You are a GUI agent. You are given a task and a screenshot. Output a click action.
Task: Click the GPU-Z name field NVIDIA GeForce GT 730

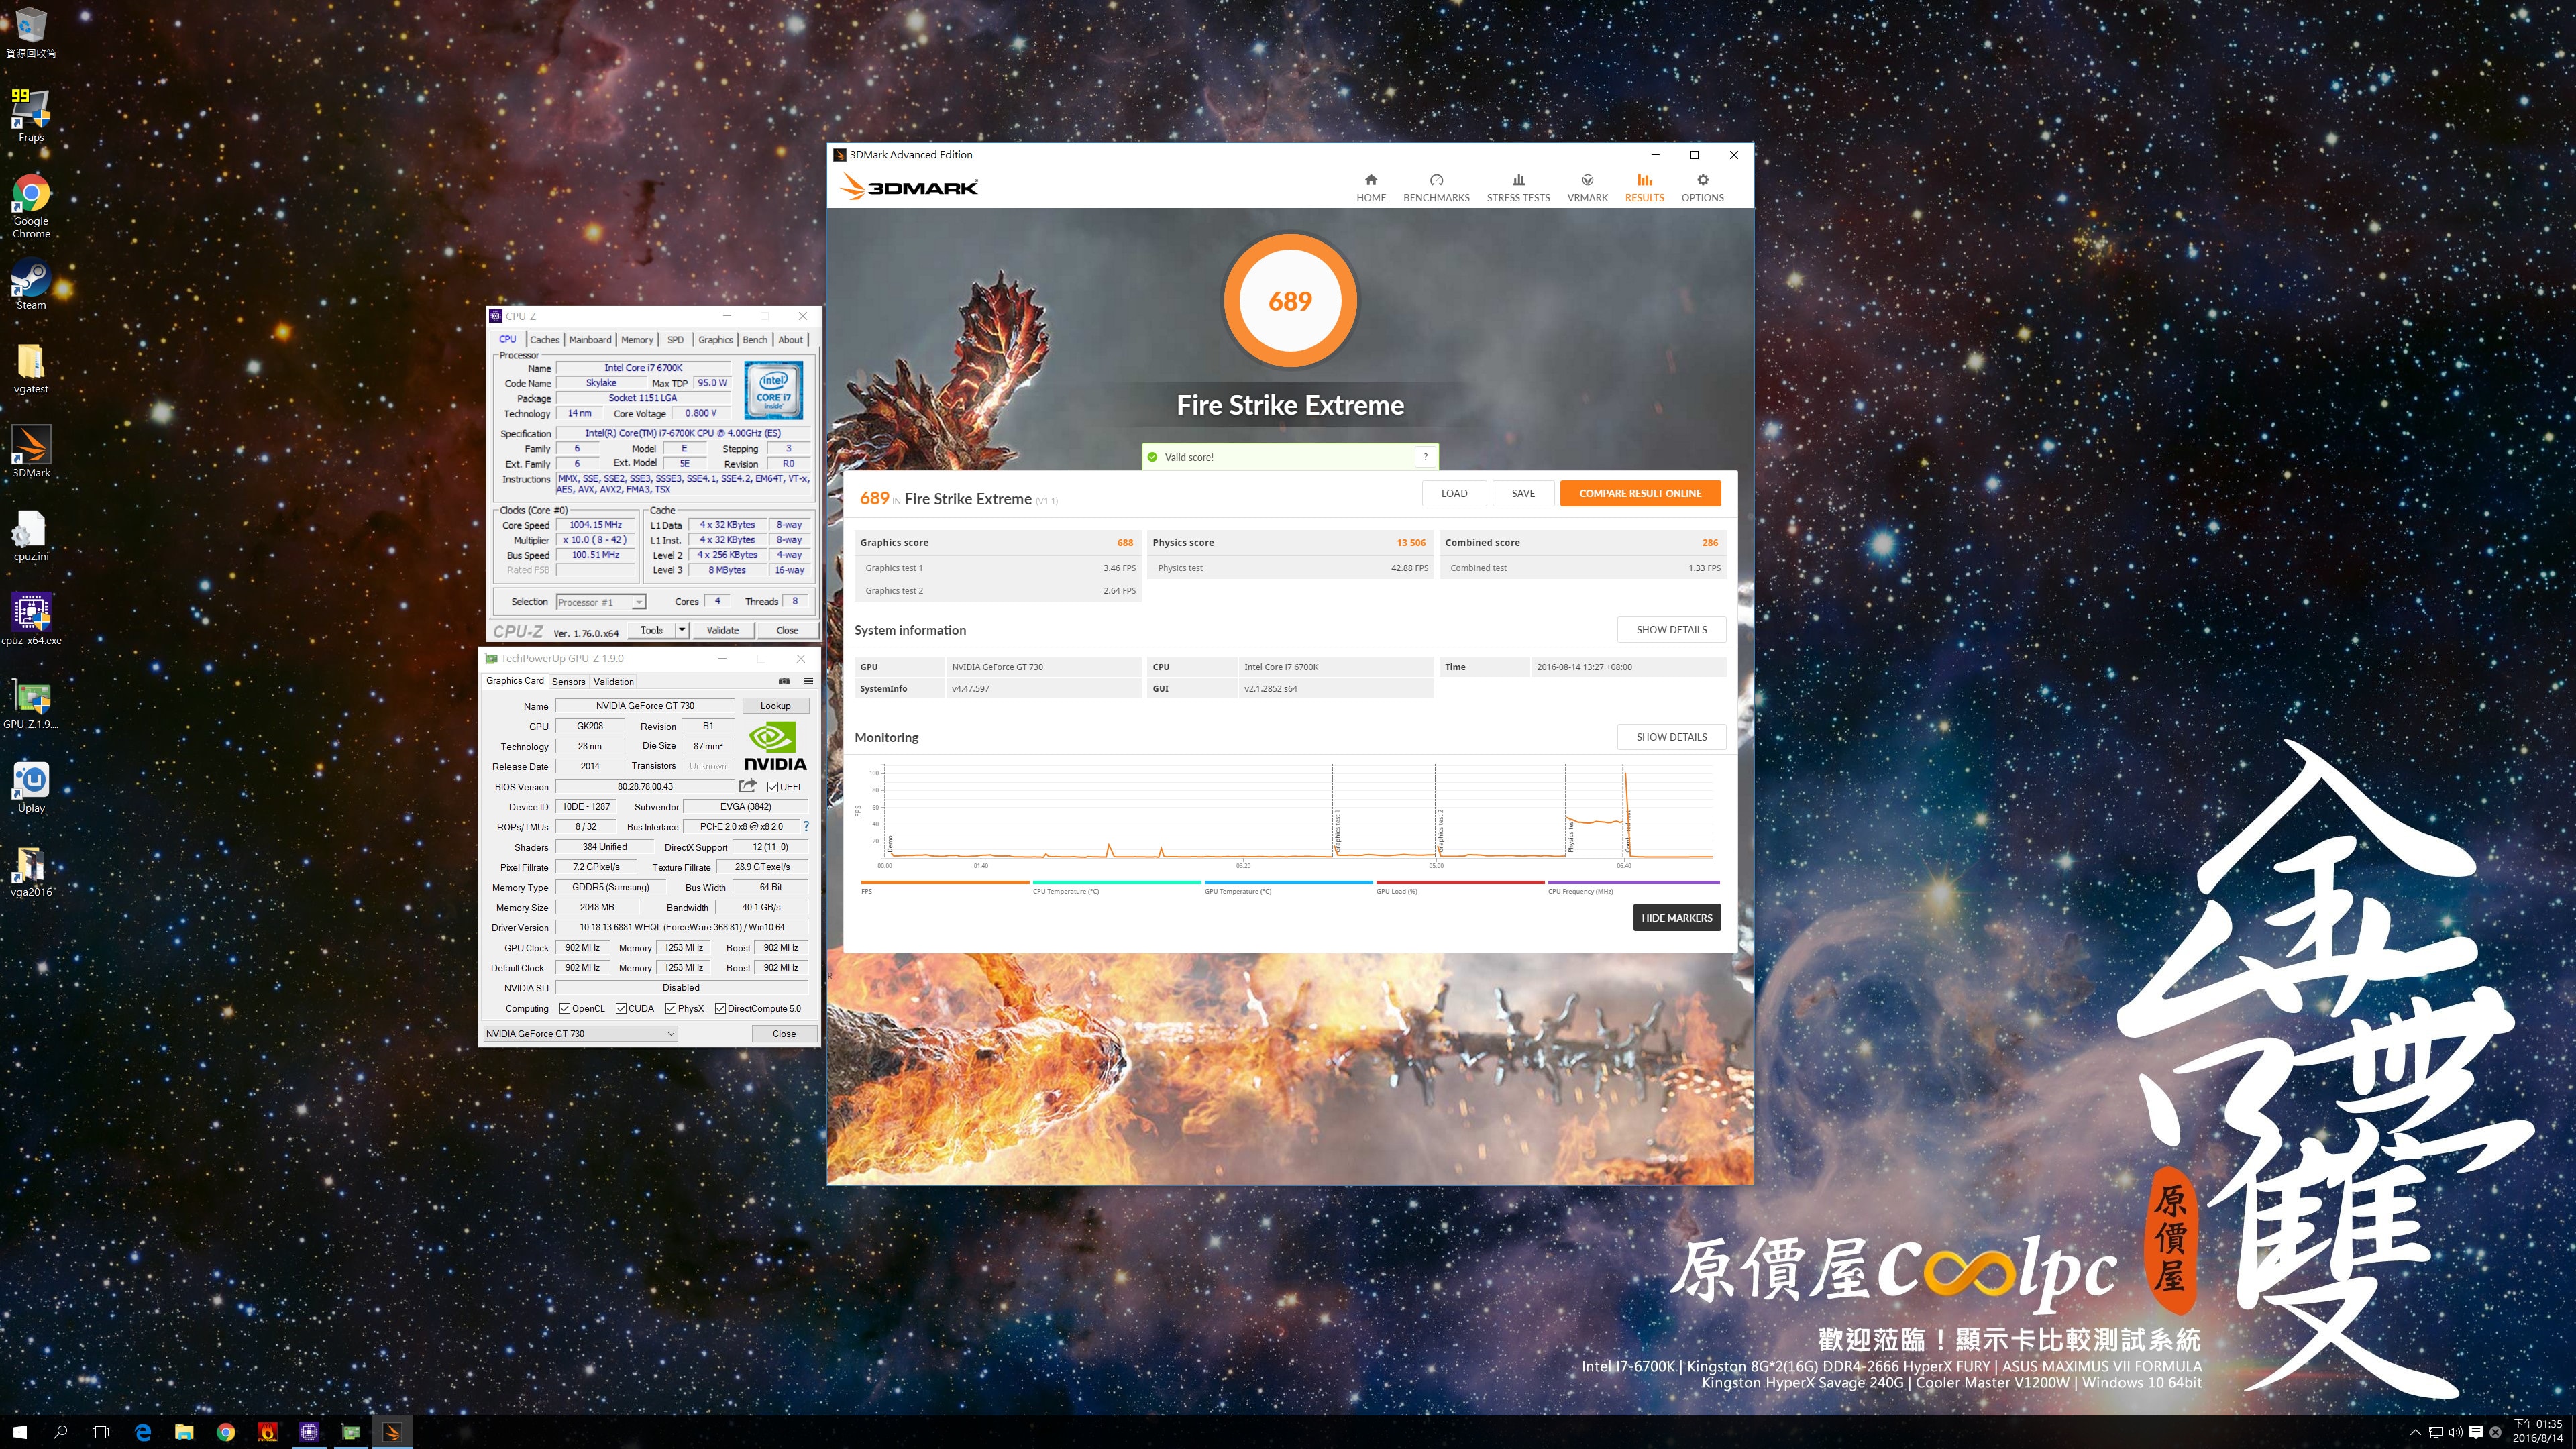coord(645,706)
